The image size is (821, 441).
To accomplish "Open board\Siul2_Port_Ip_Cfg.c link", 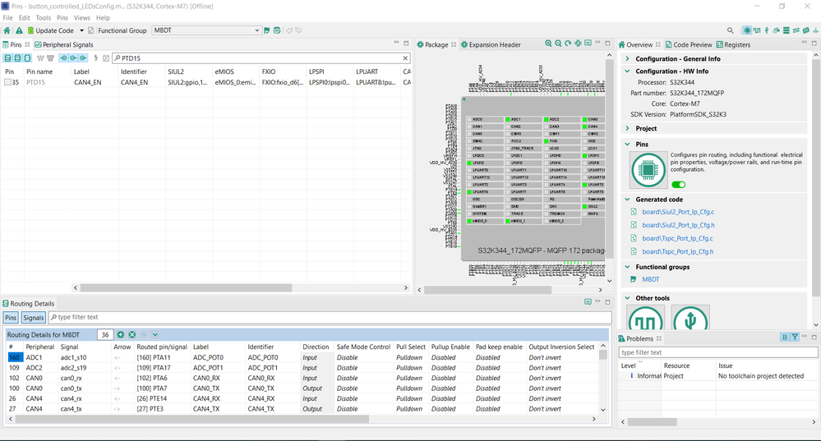I will tap(678, 212).
